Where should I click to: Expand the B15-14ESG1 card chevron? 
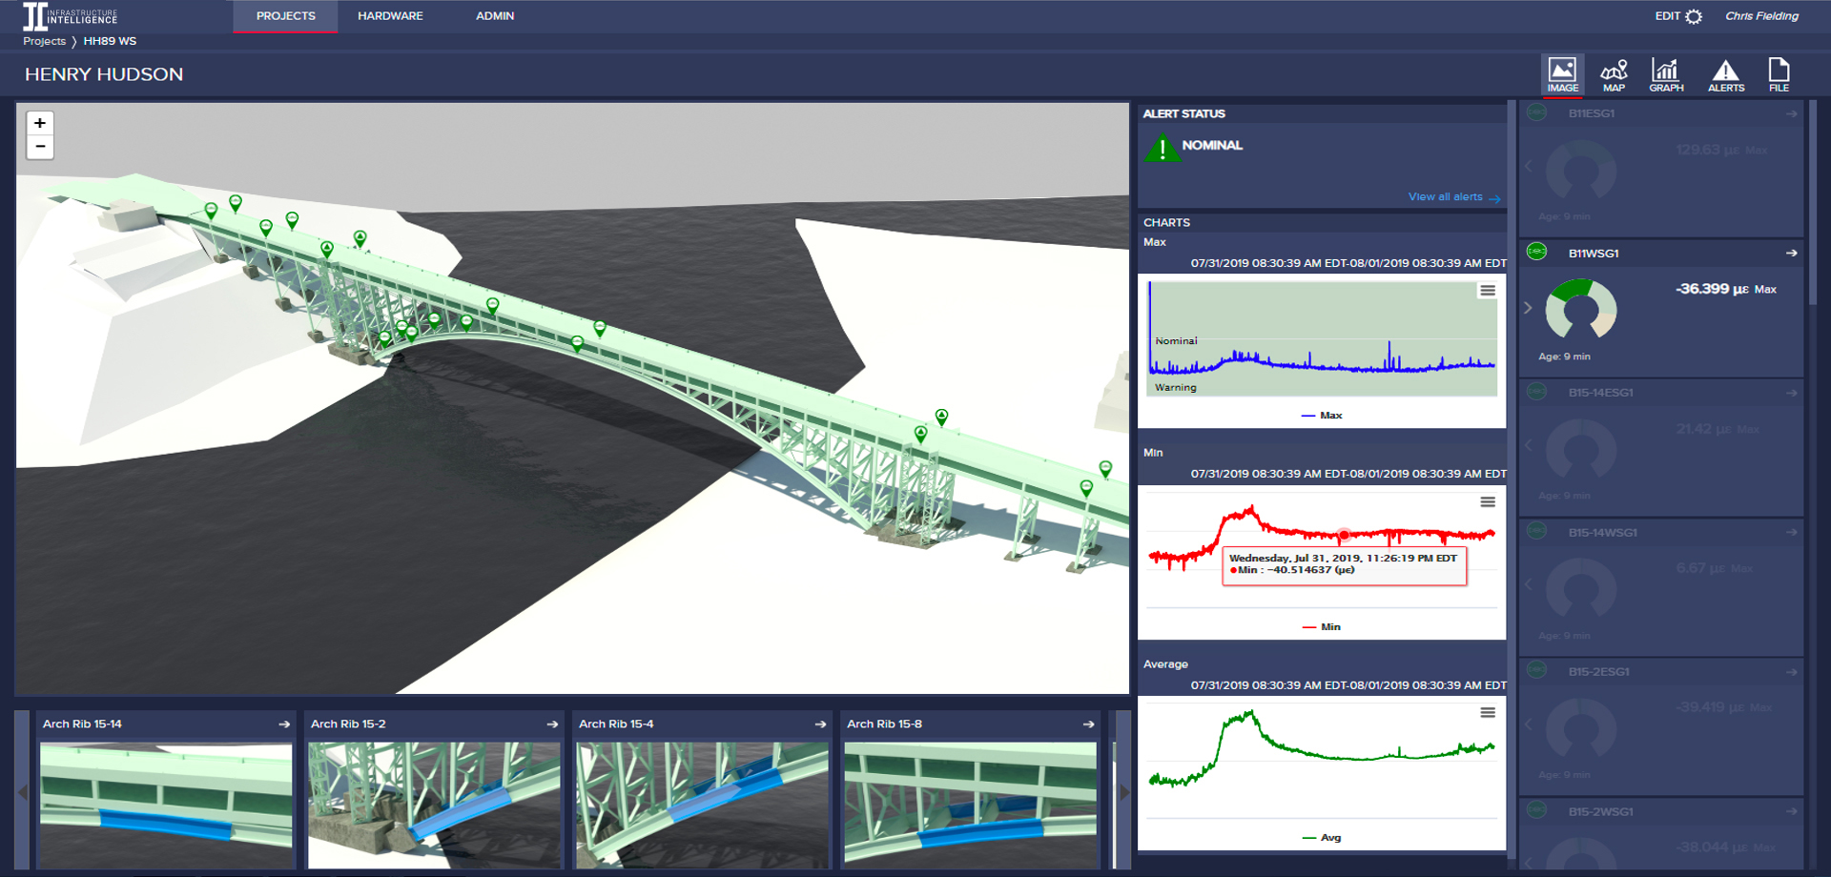[x=1528, y=445]
